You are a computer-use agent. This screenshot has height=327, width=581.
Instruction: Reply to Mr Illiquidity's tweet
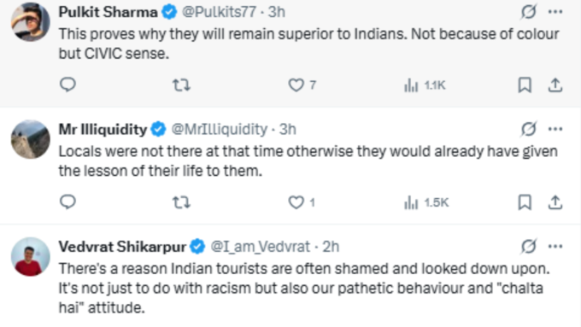(x=67, y=202)
